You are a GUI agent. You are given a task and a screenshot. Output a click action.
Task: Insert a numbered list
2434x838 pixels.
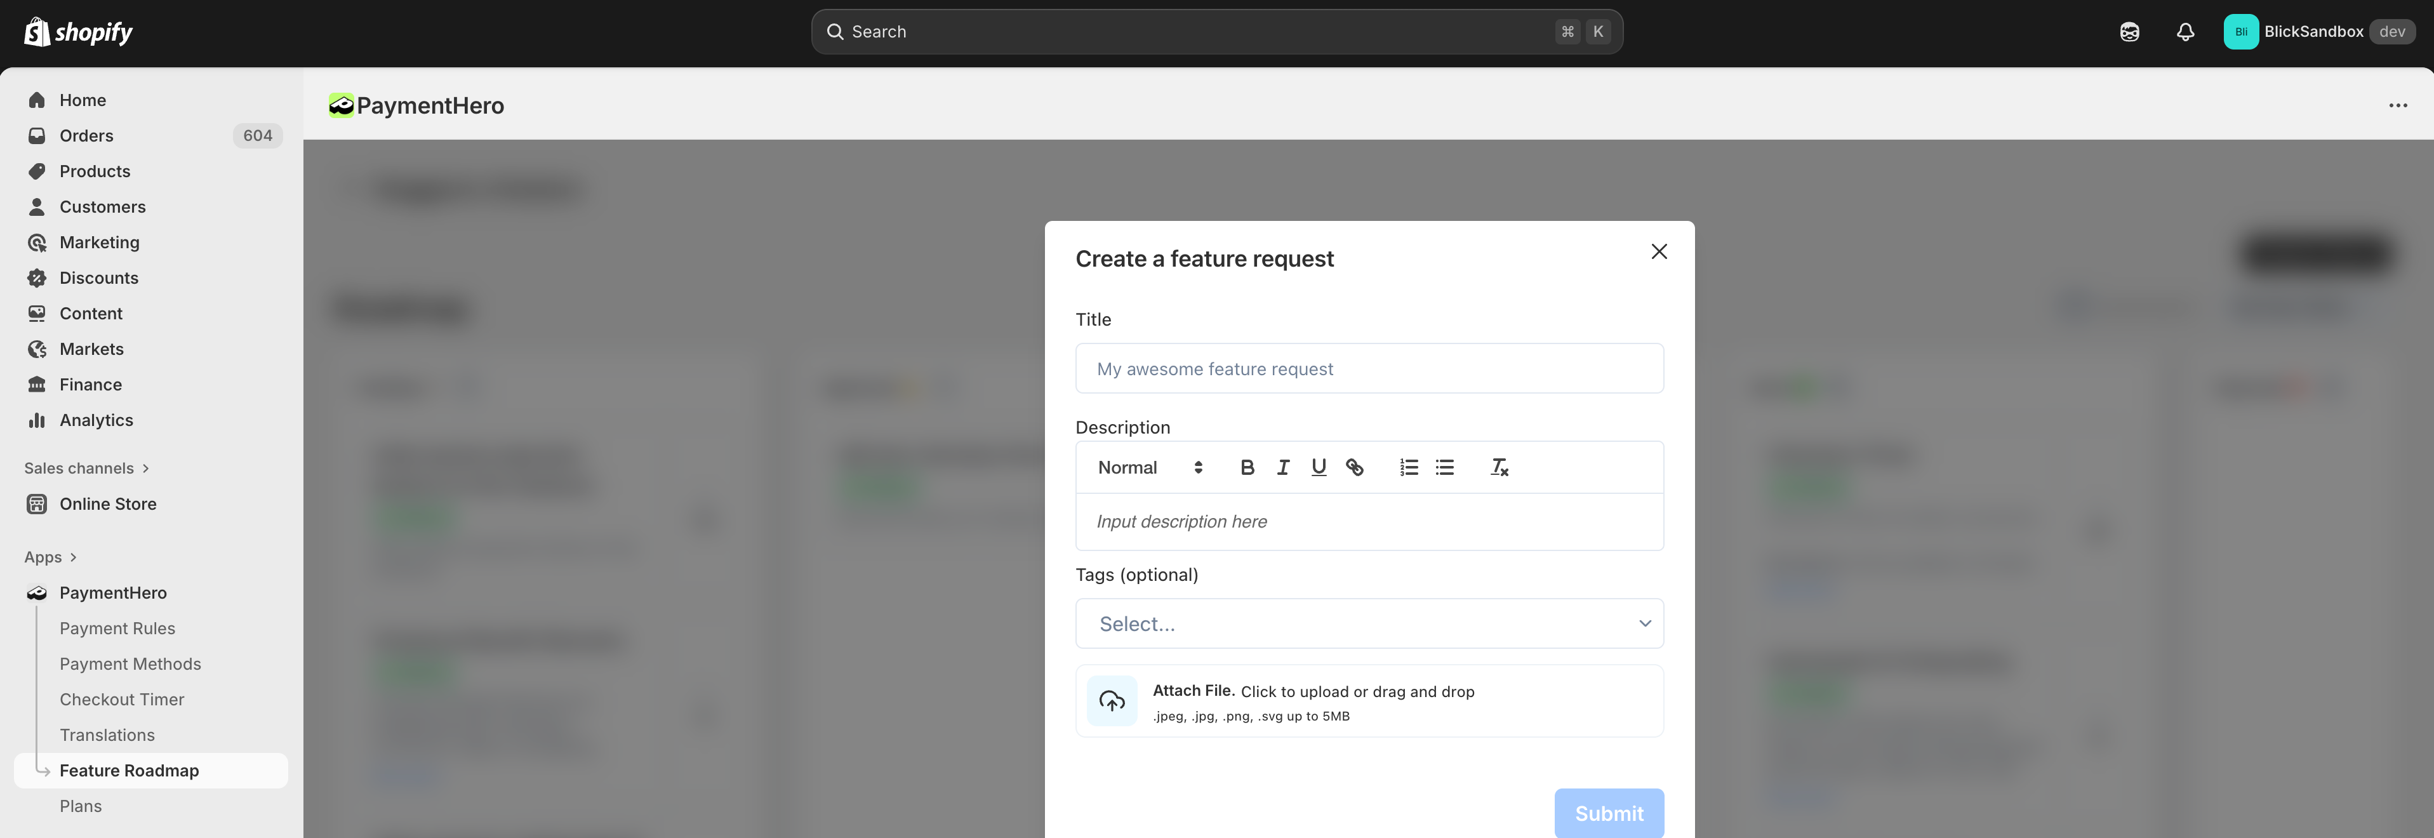pos(1409,468)
